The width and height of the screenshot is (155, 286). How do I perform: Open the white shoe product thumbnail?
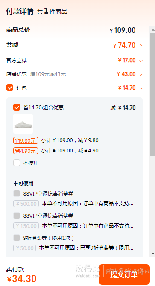[23, 124]
